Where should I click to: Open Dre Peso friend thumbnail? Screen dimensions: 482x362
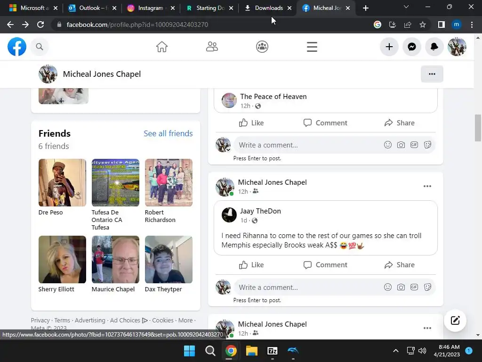pos(62,182)
